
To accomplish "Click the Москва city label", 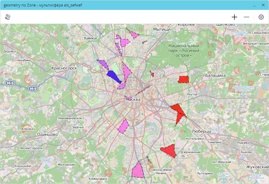I will coord(133,99).
